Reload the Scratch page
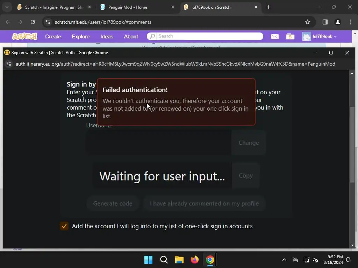 coord(33,22)
